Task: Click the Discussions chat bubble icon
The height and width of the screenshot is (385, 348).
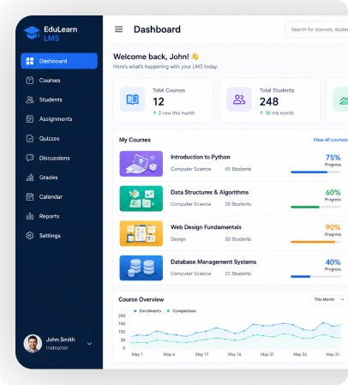Action: point(30,158)
